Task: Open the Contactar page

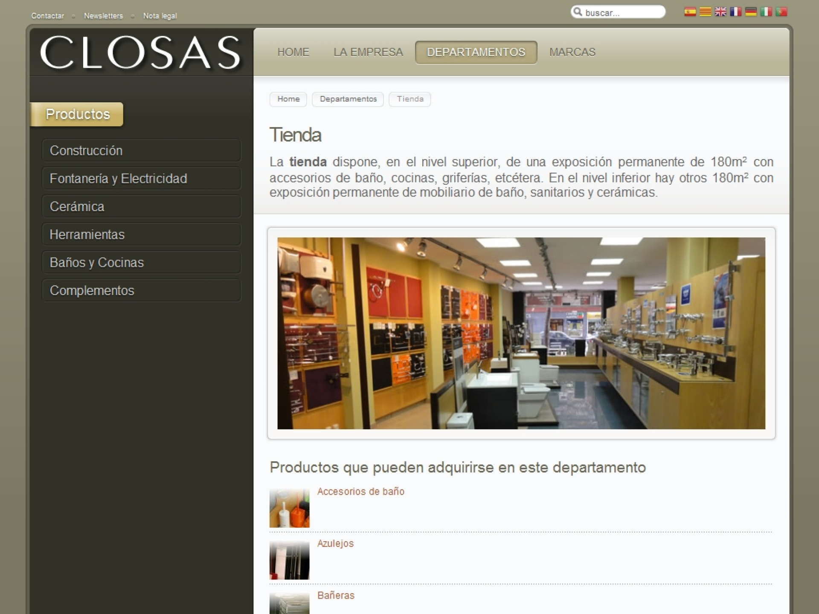Action: click(x=47, y=16)
